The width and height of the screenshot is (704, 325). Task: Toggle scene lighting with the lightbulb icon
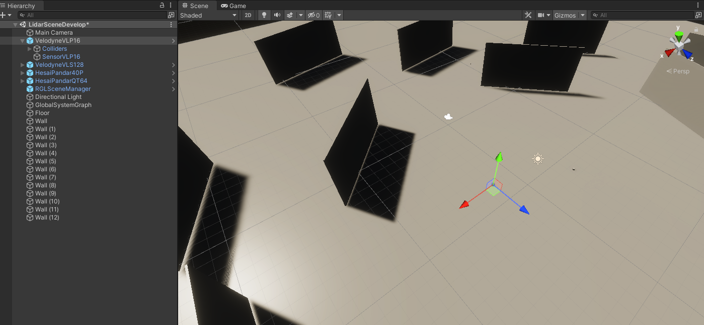pos(264,15)
